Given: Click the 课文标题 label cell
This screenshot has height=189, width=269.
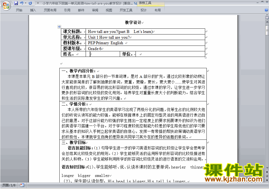Looking at the screenshot, I should [74, 32].
